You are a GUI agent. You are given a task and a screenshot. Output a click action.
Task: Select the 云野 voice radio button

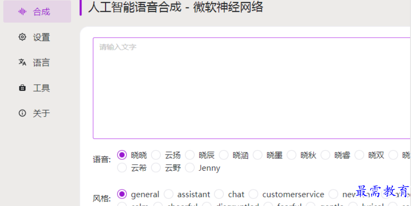156,168
